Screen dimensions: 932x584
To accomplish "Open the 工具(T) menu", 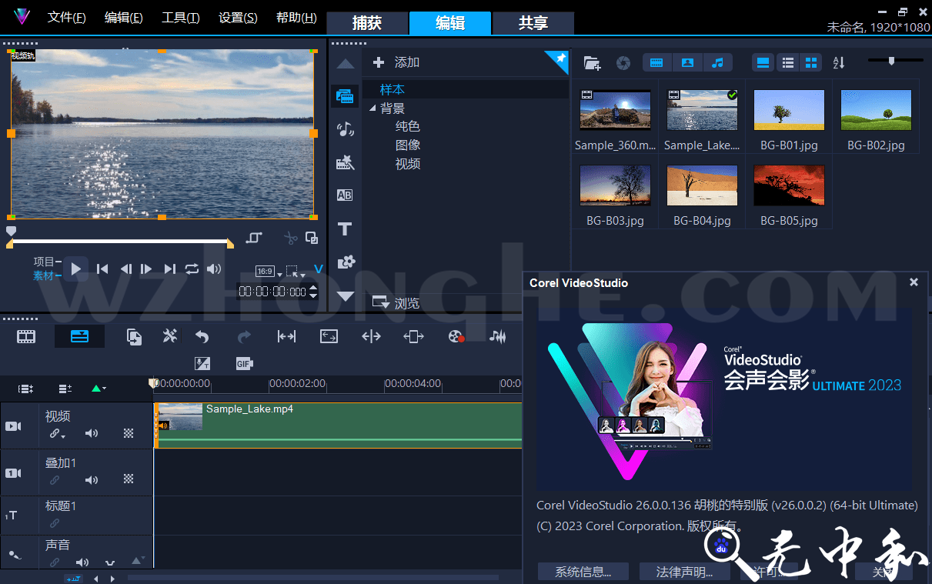I will point(180,18).
